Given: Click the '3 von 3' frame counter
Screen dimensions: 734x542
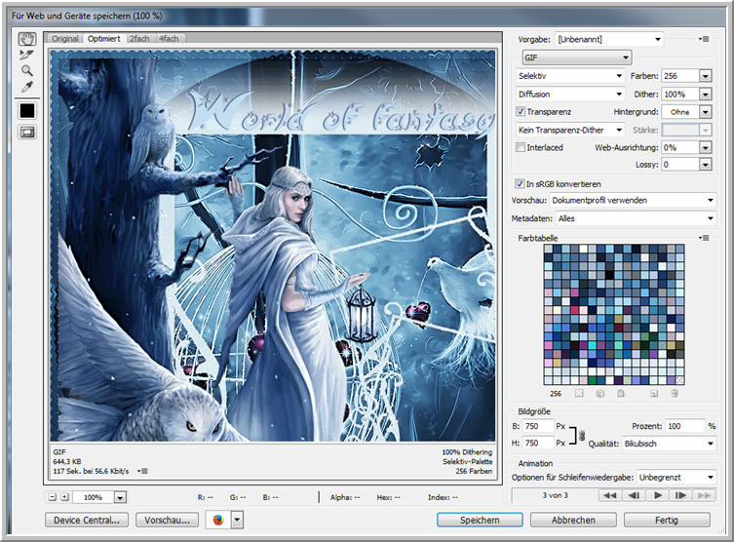Looking at the screenshot, I should [556, 495].
